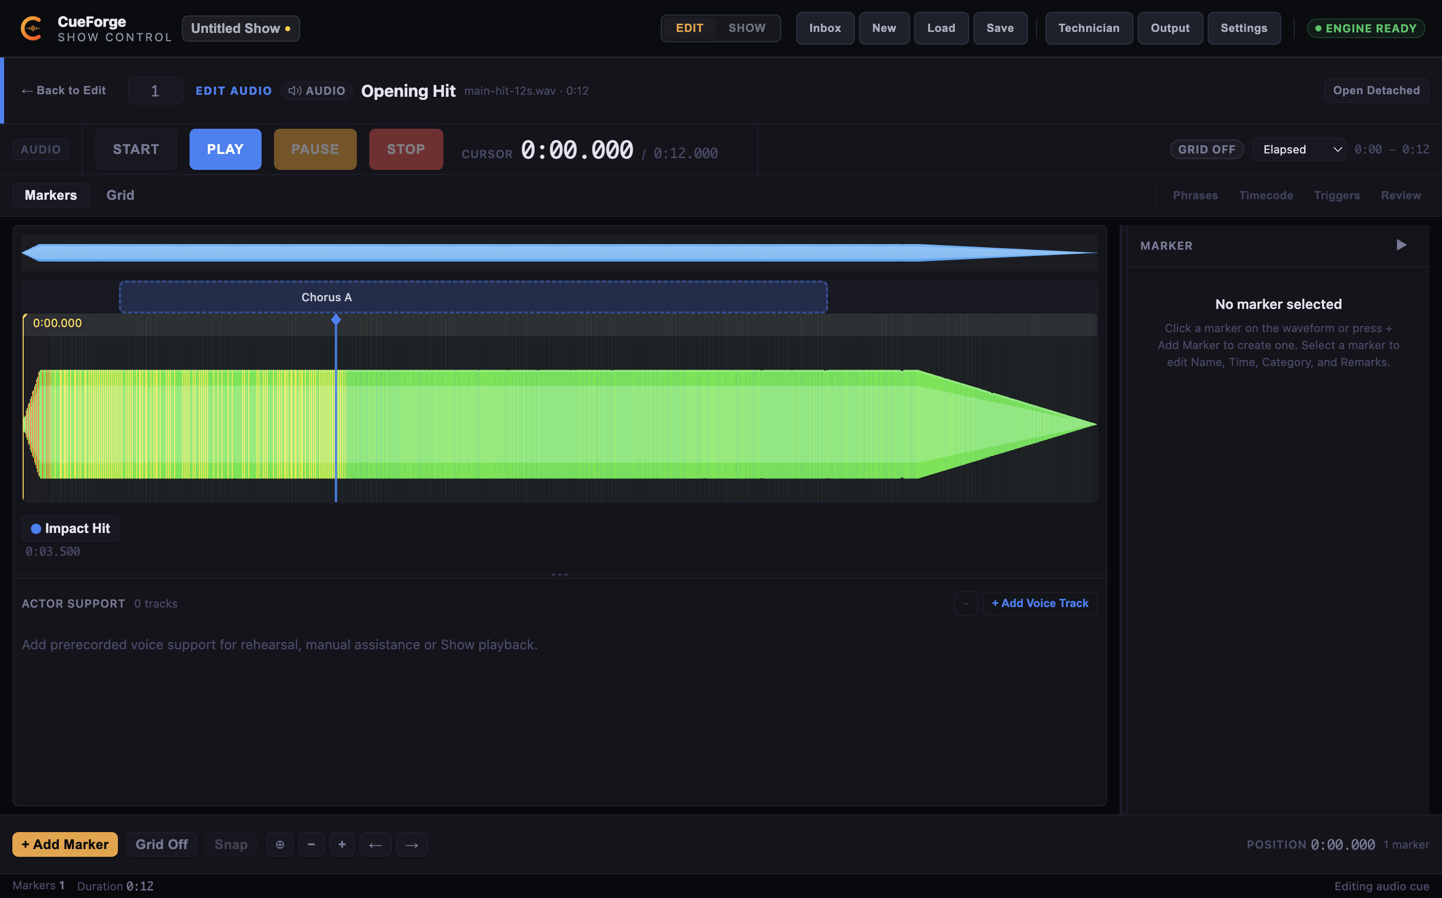Click the EDIT AUDIO label
This screenshot has width=1442, height=898.
point(234,90)
